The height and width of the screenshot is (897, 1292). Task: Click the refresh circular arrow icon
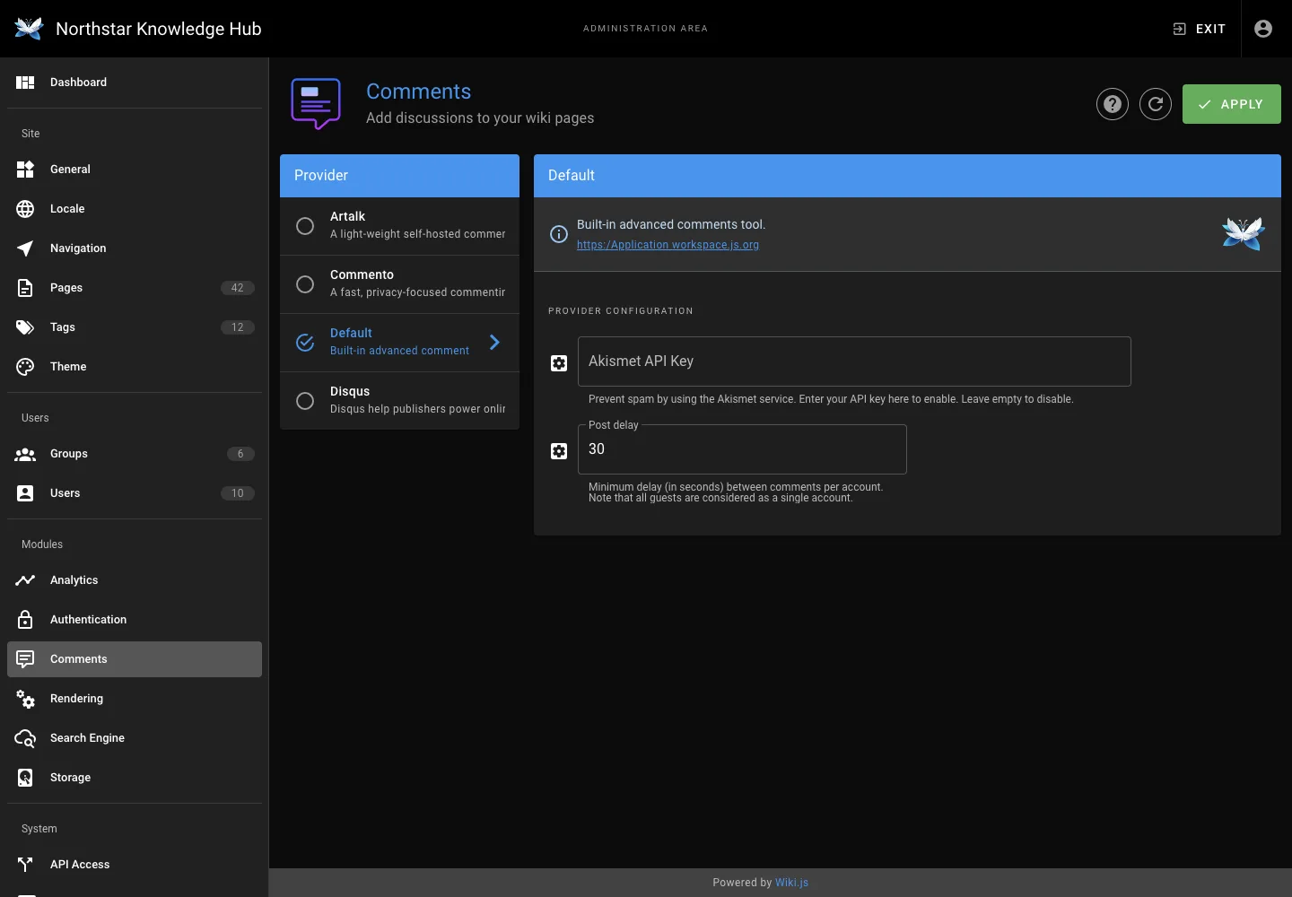click(x=1156, y=104)
